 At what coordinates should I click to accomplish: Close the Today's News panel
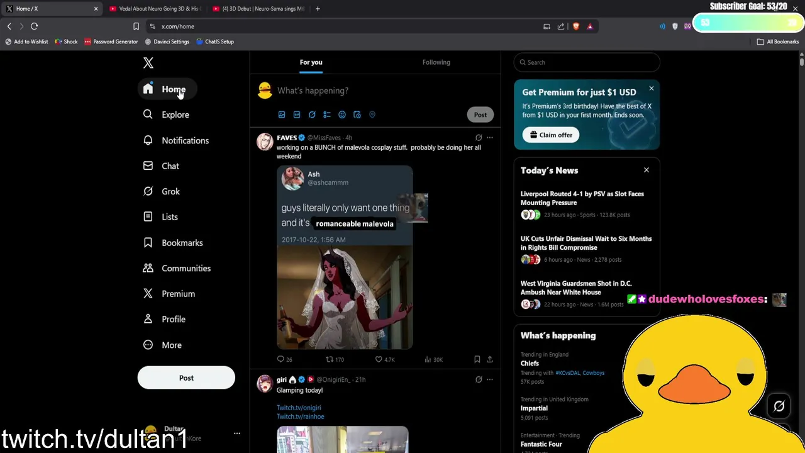(x=646, y=170)
